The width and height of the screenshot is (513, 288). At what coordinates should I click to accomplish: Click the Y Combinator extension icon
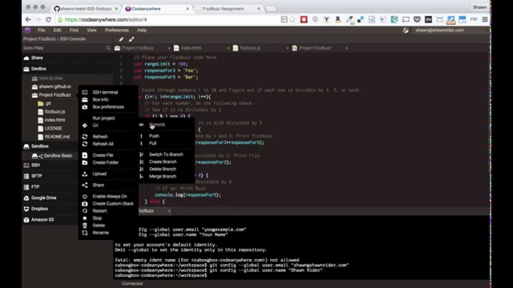[x=327, y=19]
